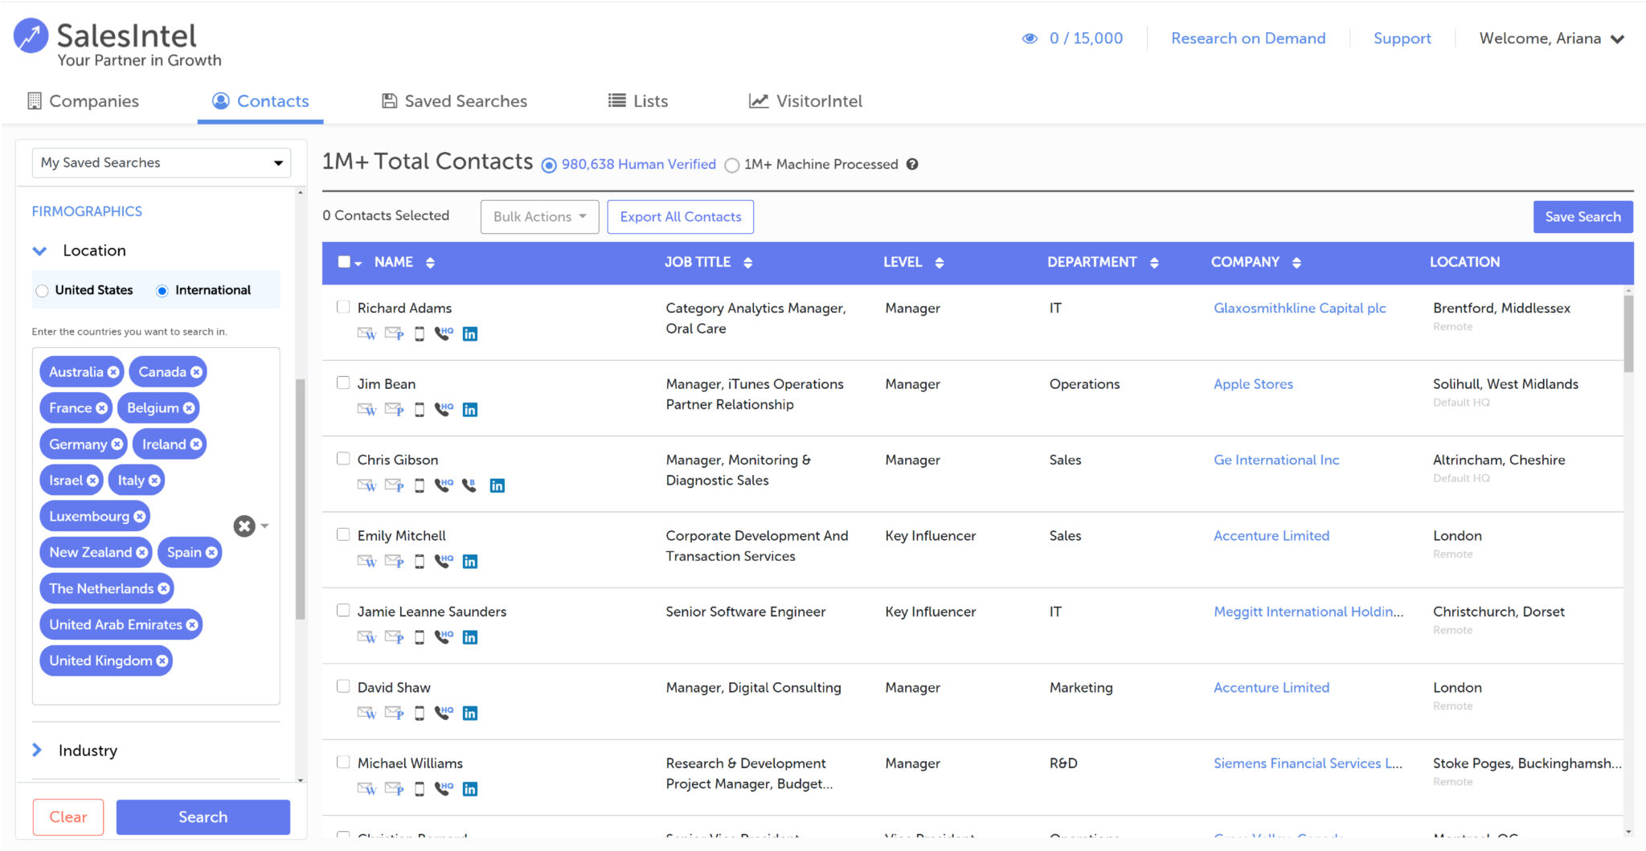Open the VisitorIntel tab

click(805, 101)
